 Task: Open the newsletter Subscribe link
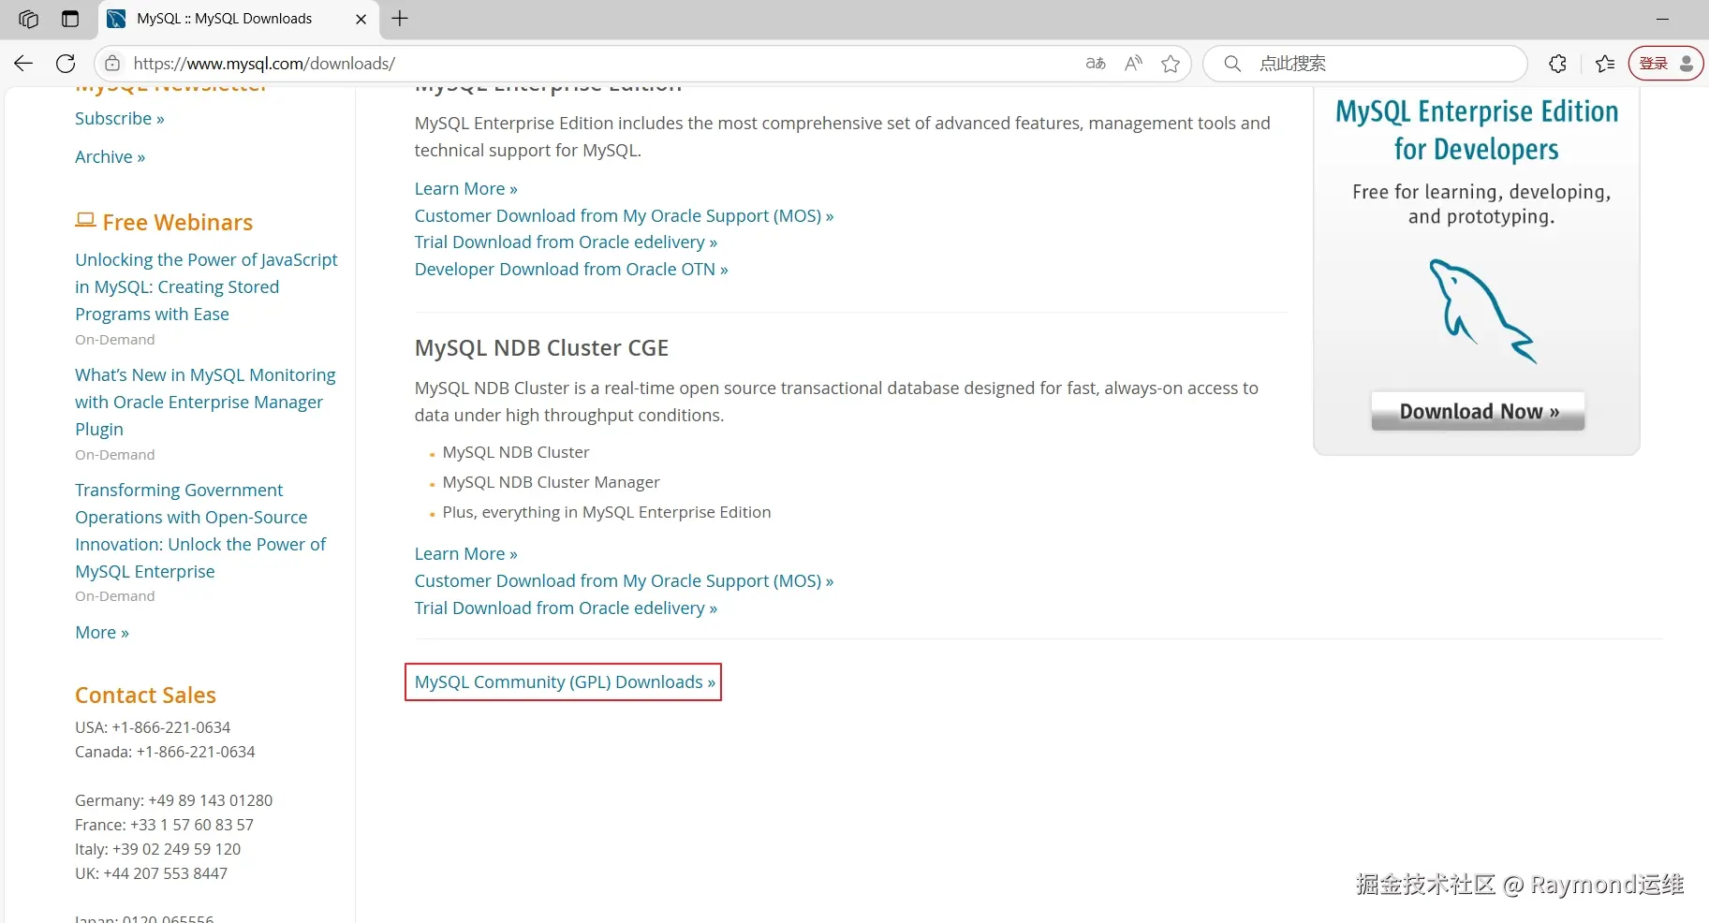(120, 119)
